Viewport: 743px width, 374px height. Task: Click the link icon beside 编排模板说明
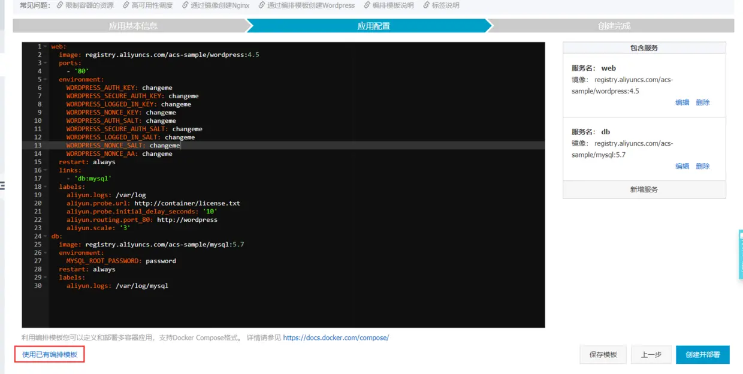(x=367, y=5)
